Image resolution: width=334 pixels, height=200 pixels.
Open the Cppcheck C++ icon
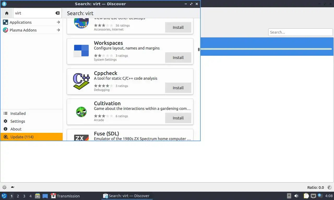point(81,81)
